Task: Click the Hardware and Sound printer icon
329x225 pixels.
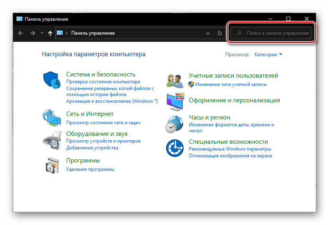Action: point(51,139)
